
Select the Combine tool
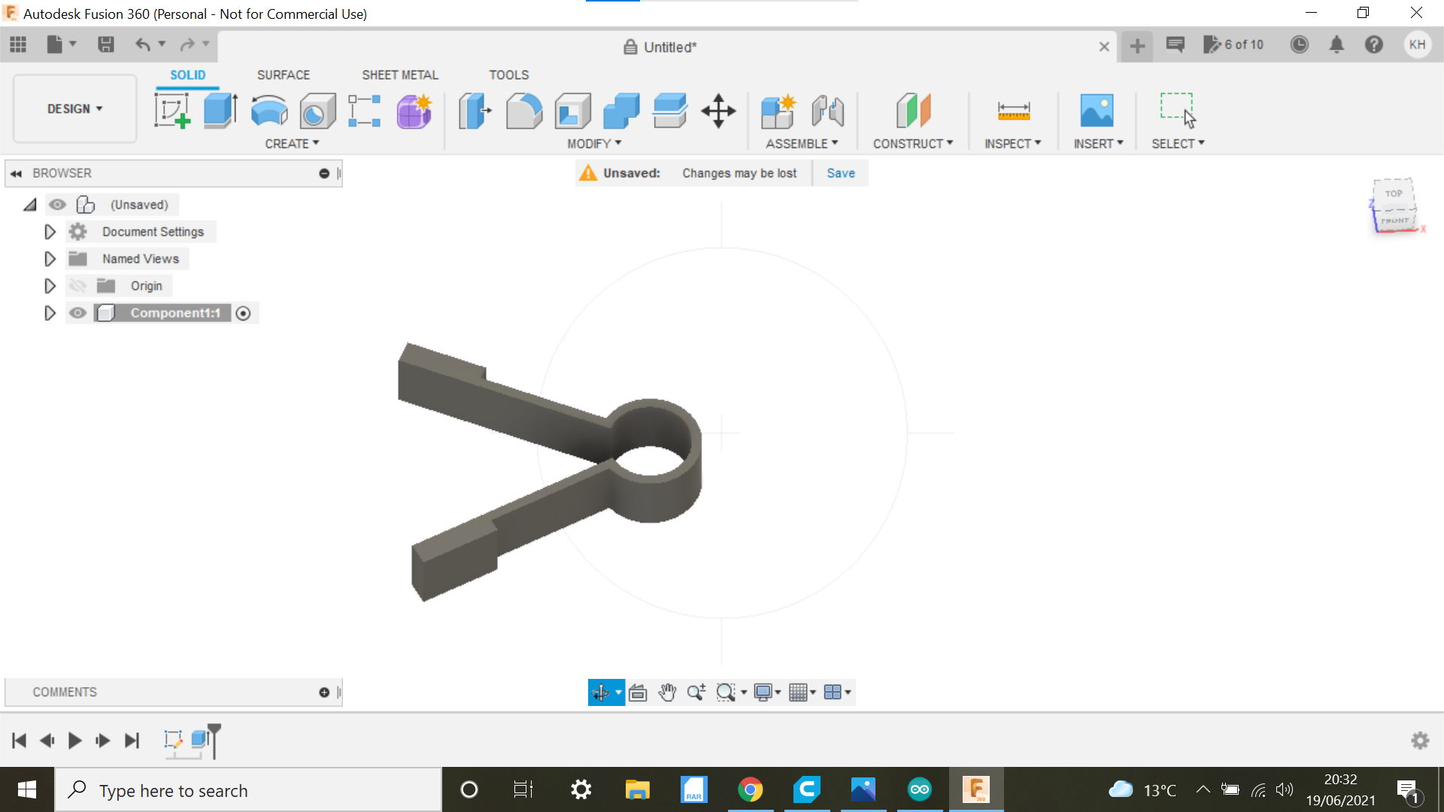point(621,111)
